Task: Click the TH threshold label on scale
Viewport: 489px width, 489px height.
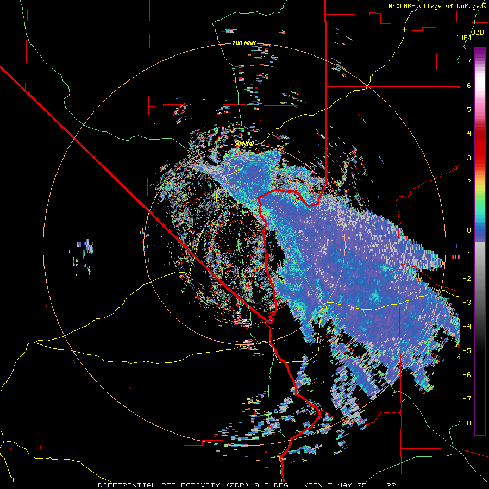Action: click(x=467, y=423)
